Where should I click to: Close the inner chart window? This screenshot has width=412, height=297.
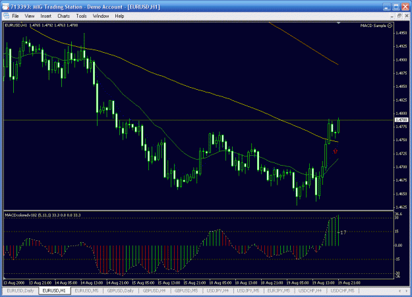coord(407,16)
